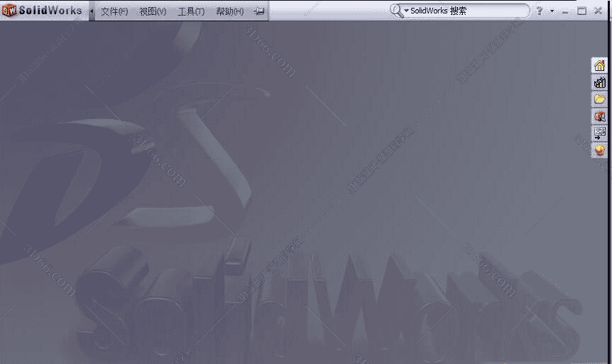Open the 工具(T) menu
Viewport: 612px width, 364px height.
(x=190, y=11)
